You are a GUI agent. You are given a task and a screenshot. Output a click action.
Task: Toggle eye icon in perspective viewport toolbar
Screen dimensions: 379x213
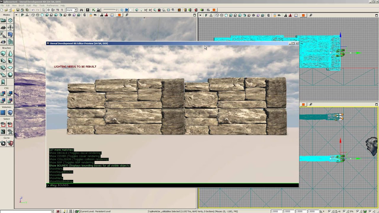point(95,15)
